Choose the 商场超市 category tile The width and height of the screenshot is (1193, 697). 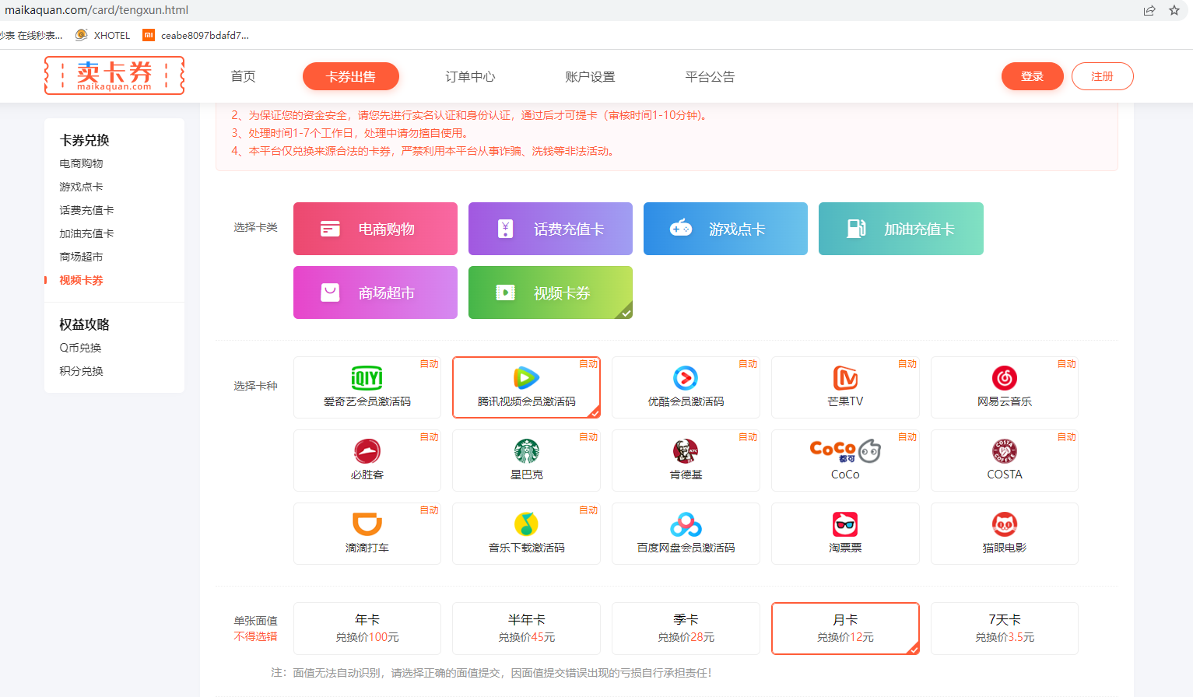(x=375, y=292)
